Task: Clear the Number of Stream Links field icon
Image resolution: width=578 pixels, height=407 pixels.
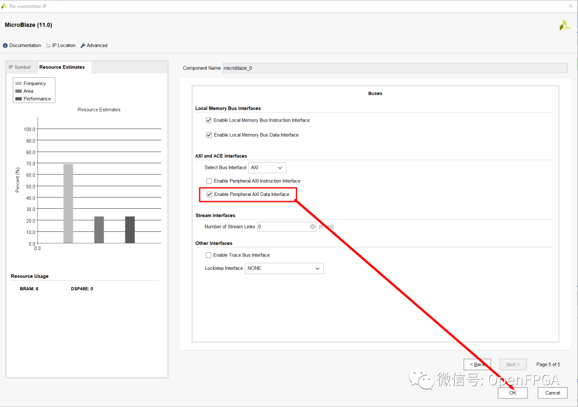Action: pos(313,227)
